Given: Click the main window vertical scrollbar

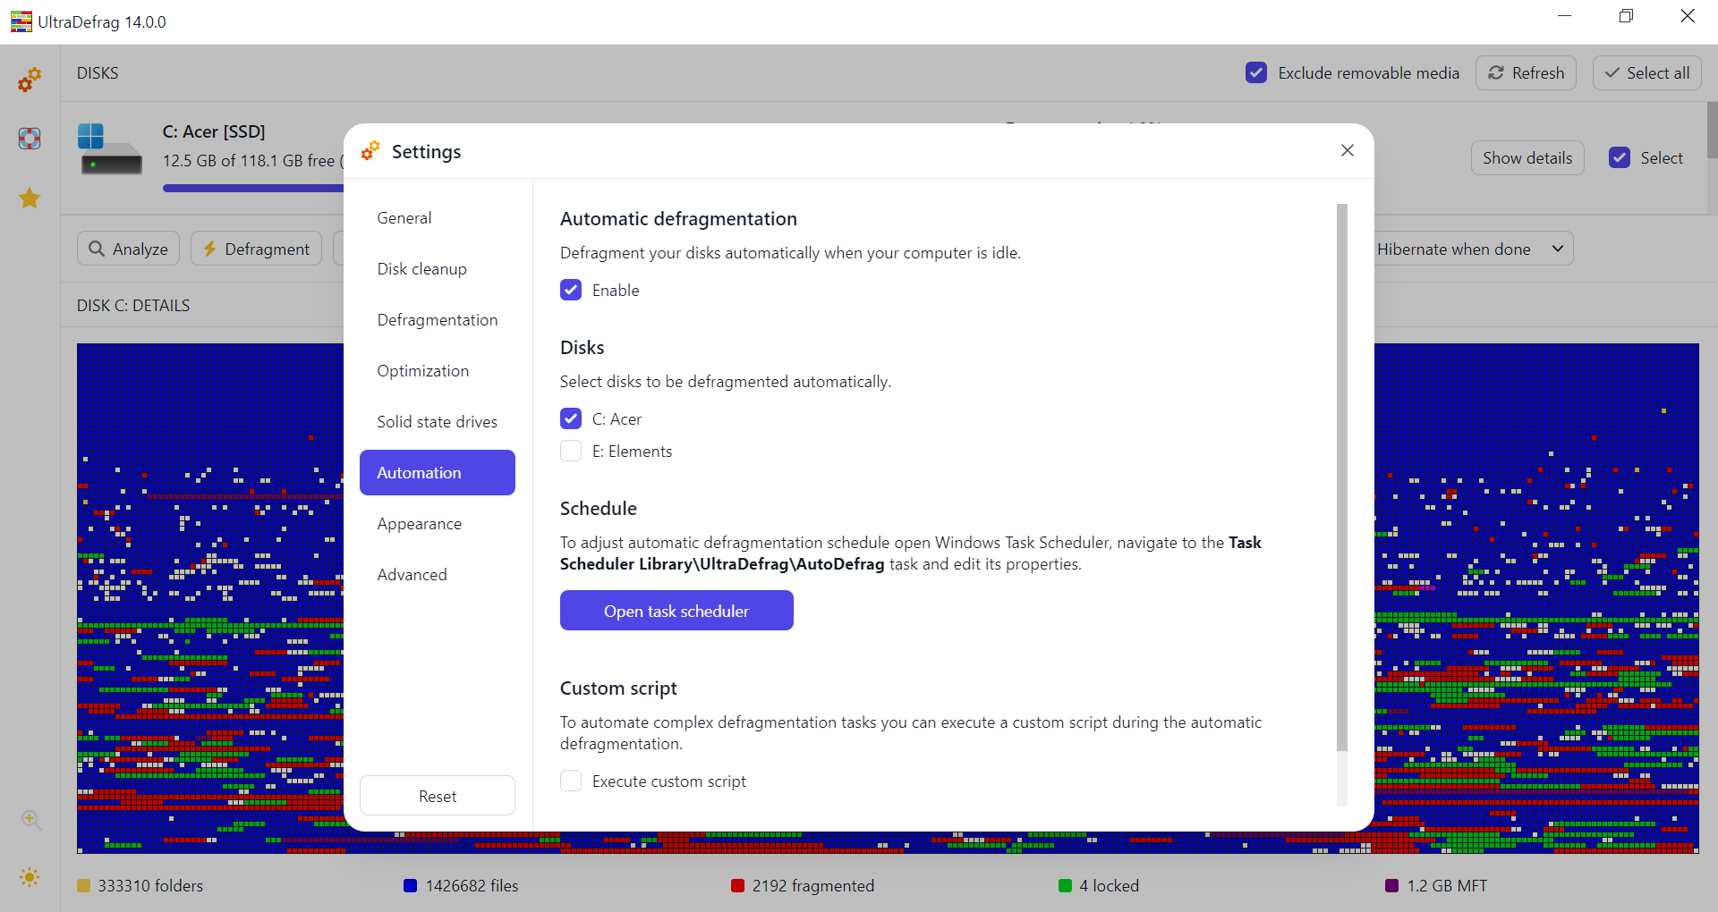Looking at the screenshot, I should [x=1712, y=131].
